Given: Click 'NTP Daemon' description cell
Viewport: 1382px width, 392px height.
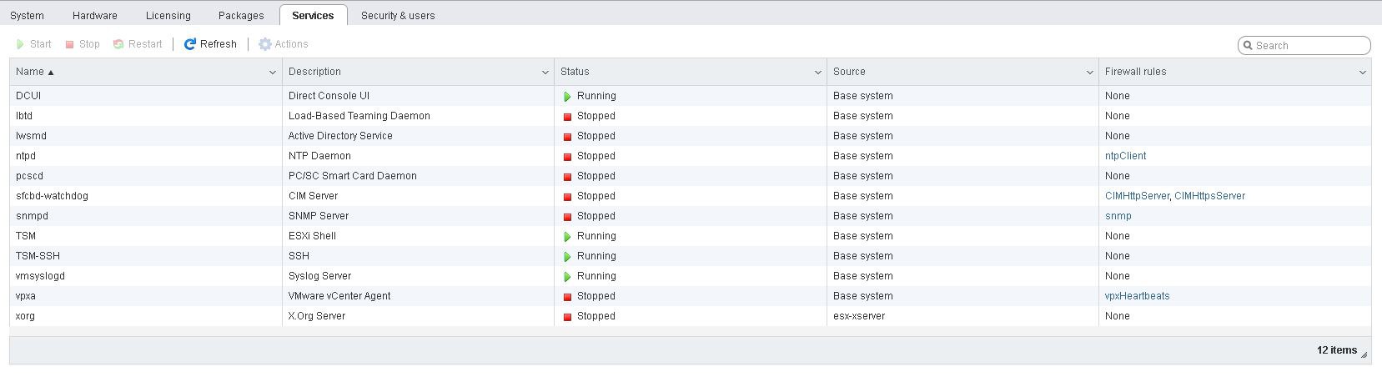Looking at the screenshot, I should pos(319,156).
